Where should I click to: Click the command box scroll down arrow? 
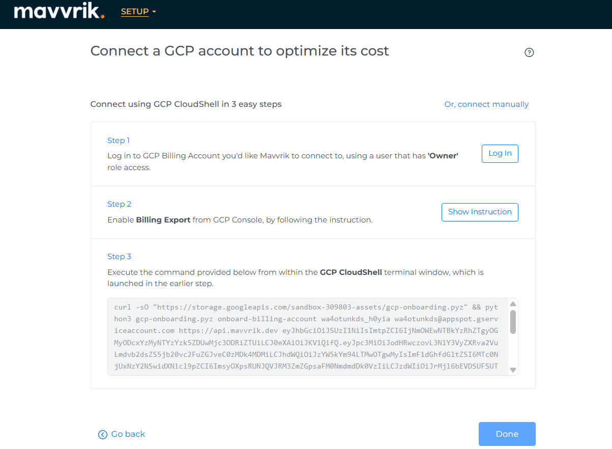pyautogui.click(x=513, y=370)
